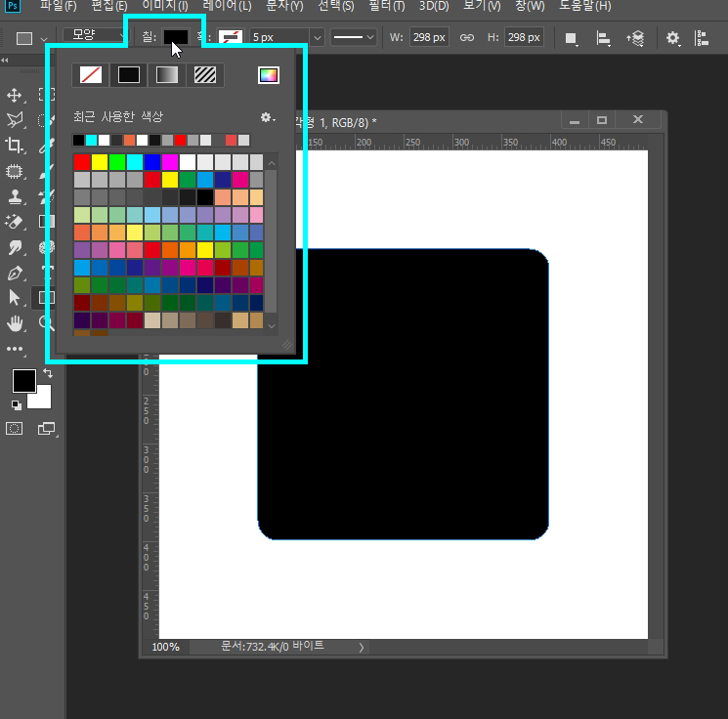728x719 pixels.
Task: Open the stroke line style dropdown
Action: tap(354, 37)
